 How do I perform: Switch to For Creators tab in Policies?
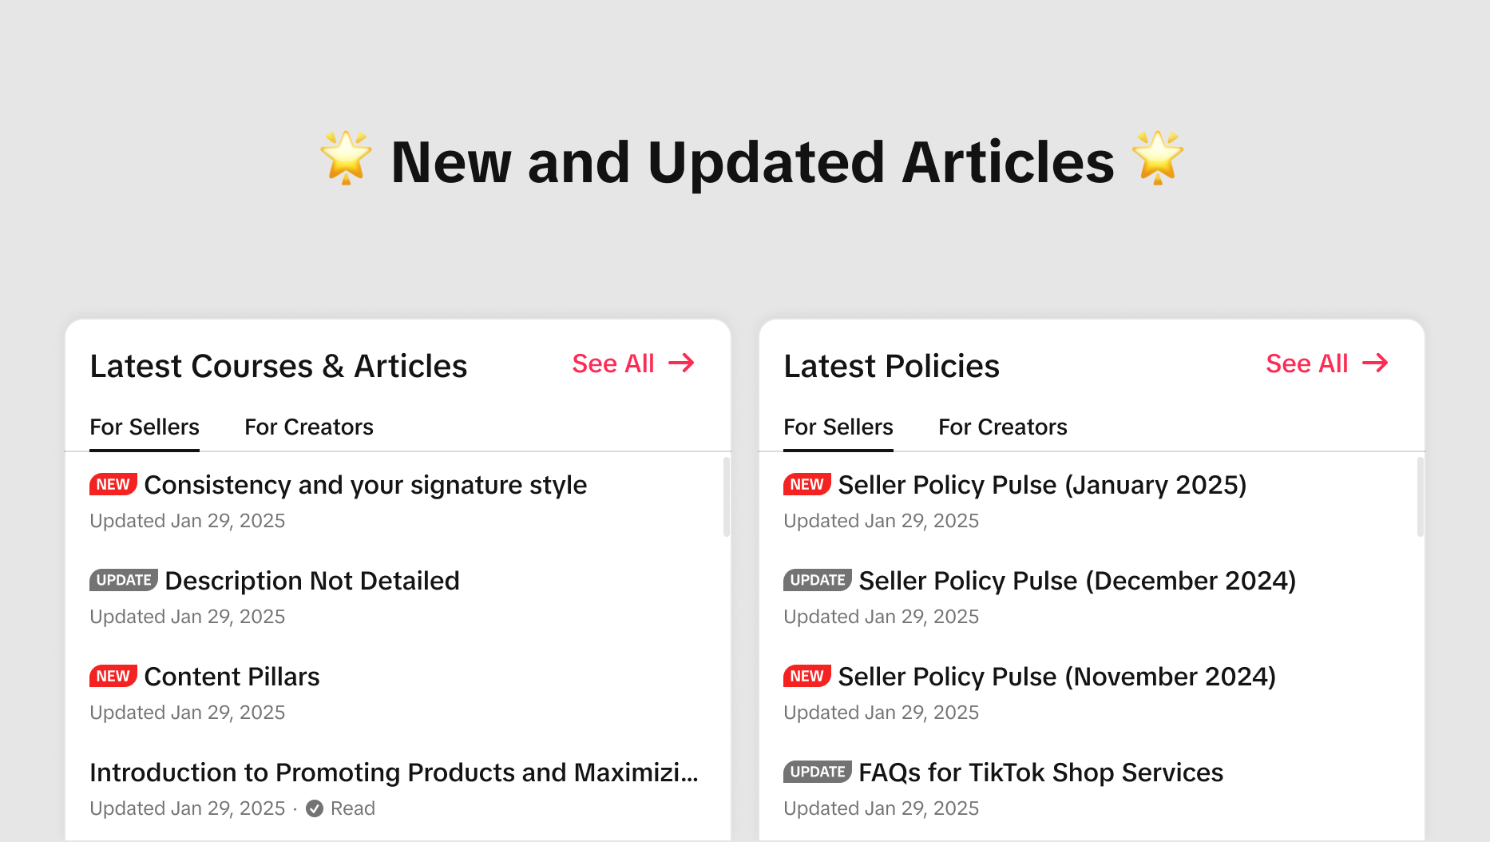coord(1002,427)
